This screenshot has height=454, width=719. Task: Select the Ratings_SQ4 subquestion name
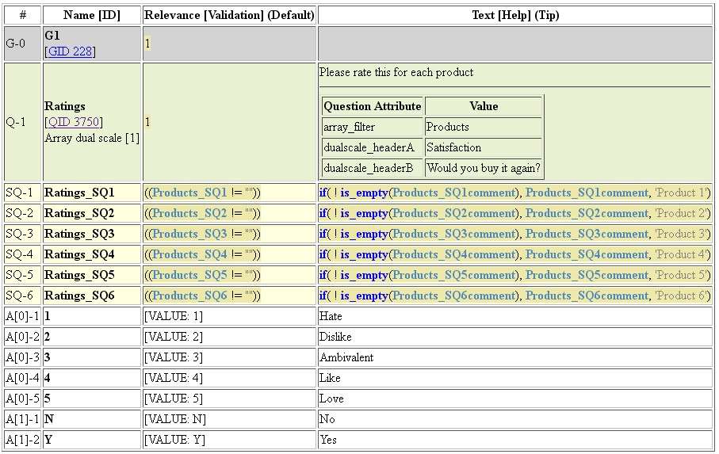tap(79, 254)
